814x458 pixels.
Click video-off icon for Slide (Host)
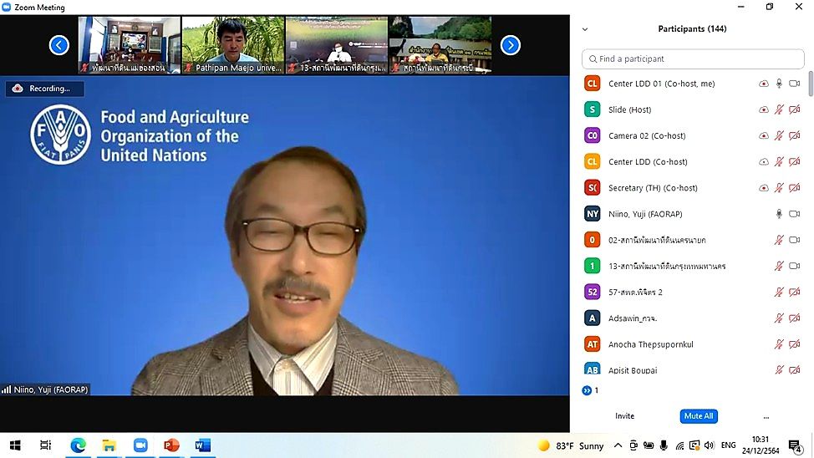[x=794, y=109]
